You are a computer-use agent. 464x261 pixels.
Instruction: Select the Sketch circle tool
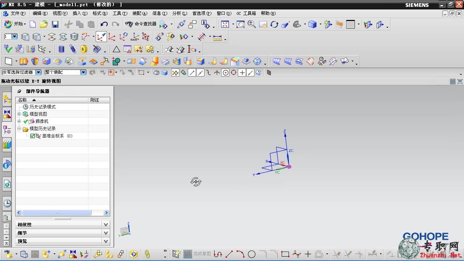(x=252, y=254)
